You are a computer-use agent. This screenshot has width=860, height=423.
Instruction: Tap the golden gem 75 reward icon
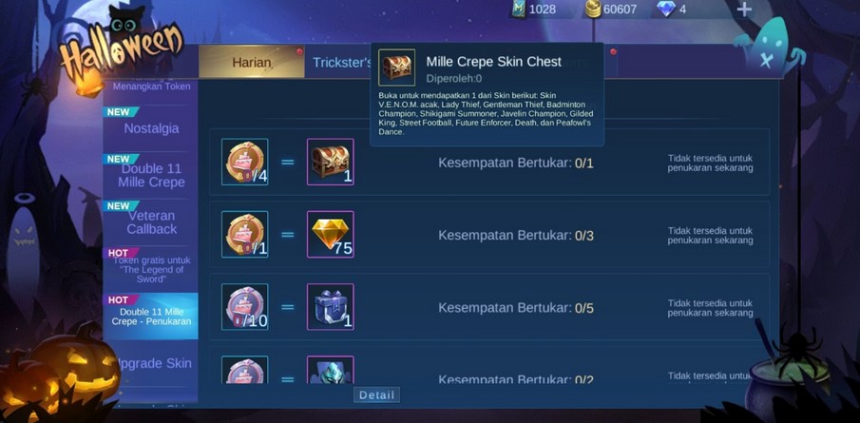(x=330, y=234)
